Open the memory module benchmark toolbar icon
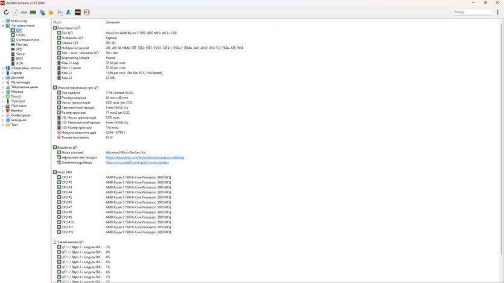 tap(33, 12)
